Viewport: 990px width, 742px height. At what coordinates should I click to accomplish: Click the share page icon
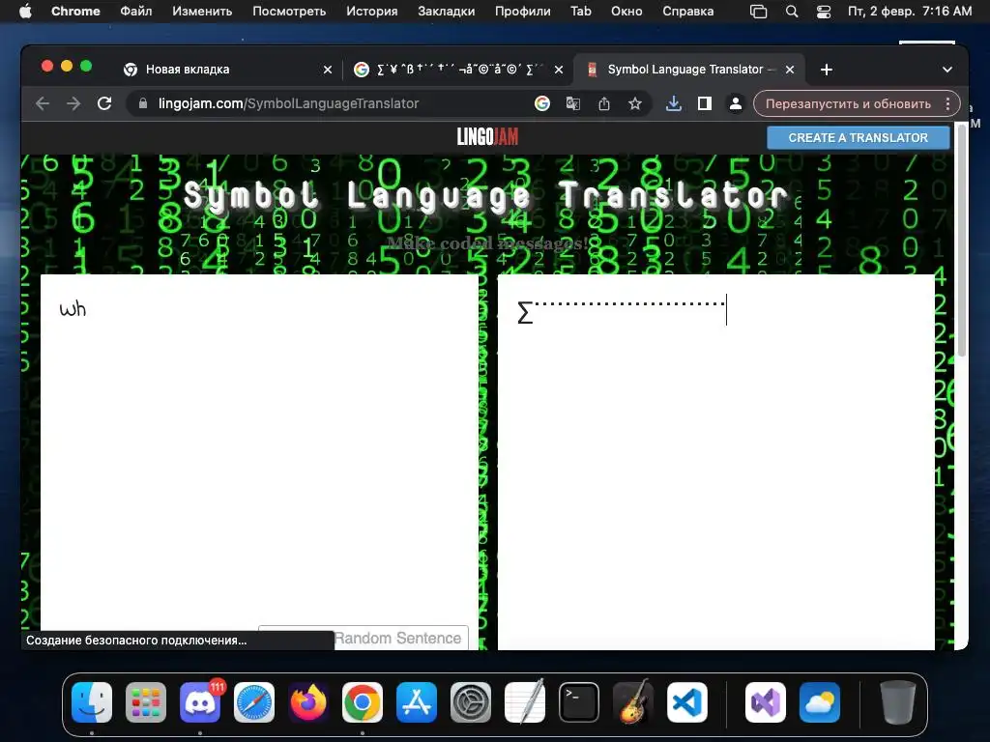tap(604, 103)
